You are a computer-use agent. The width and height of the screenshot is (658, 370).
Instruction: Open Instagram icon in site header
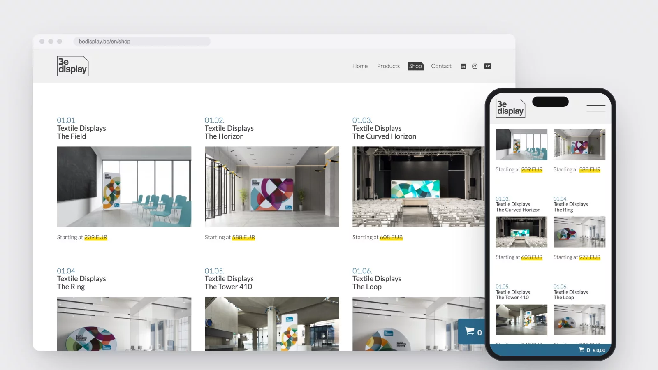click(x=475, y=66)
